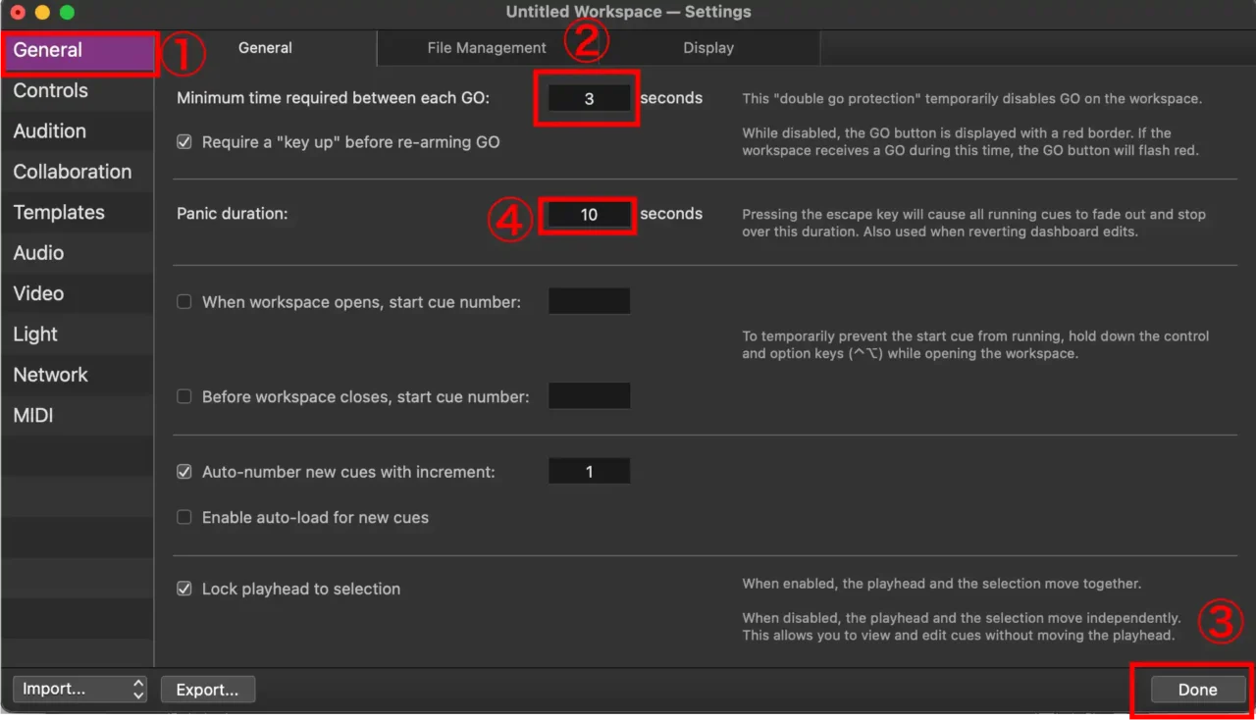Switch to the Display tab

pos(708,47)
